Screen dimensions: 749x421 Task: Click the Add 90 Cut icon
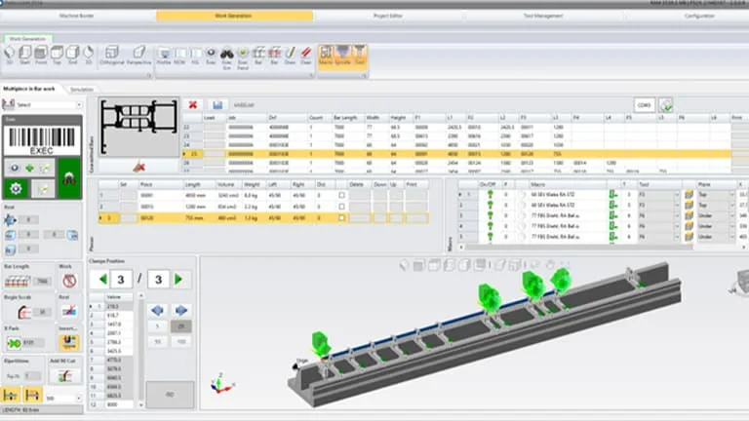tap(65, 375)
